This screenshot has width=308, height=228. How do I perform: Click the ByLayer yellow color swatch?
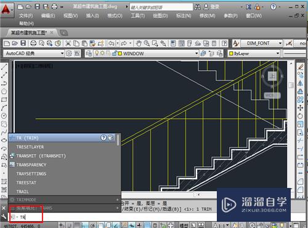pos(231,54)
